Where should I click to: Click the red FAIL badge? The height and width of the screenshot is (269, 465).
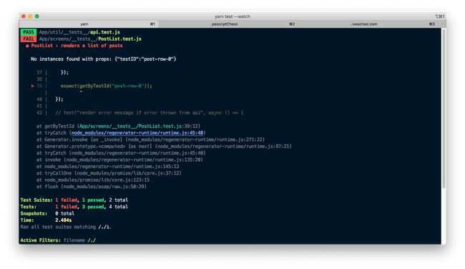click(29, 39)
